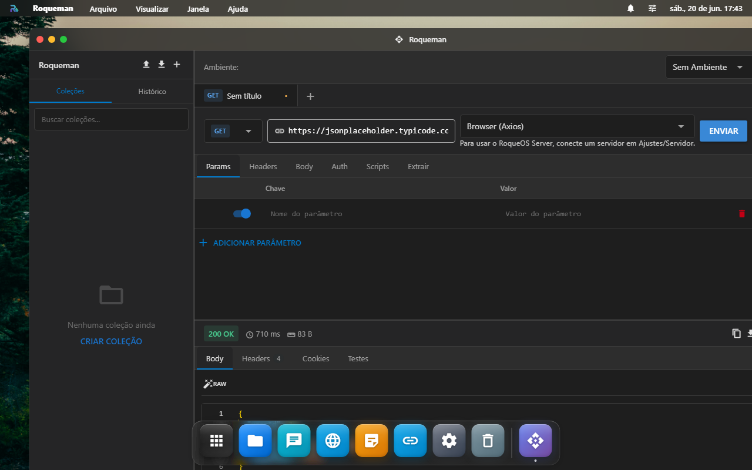752x470 pixels.
Task: Switch to the request Body tab
Action: tap(304, 166)
